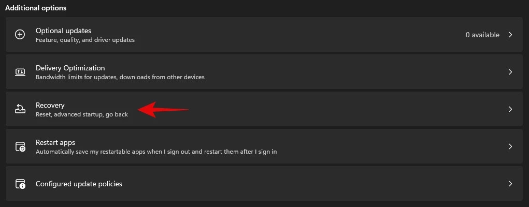This screenshot has width=529, height=207.
Task: Click the Delivery Optimization icon
Action: (x=20, y=72)
